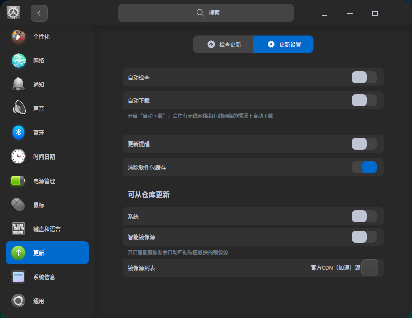Screen dimensions: 412x318
Task: Go back using the back arrow button
Action: click(39, 13)
